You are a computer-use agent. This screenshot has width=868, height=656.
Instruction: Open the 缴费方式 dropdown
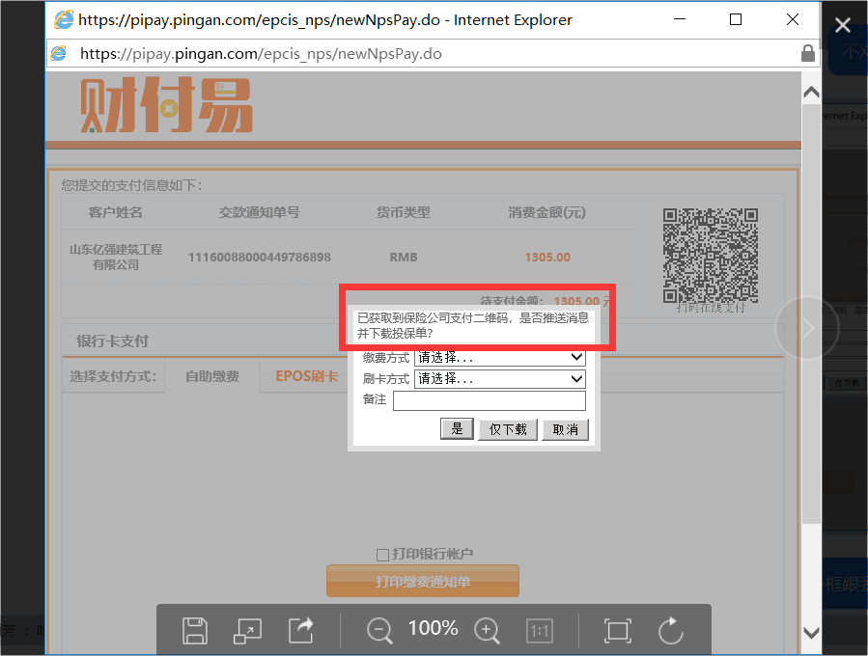[x=500, y=357]
